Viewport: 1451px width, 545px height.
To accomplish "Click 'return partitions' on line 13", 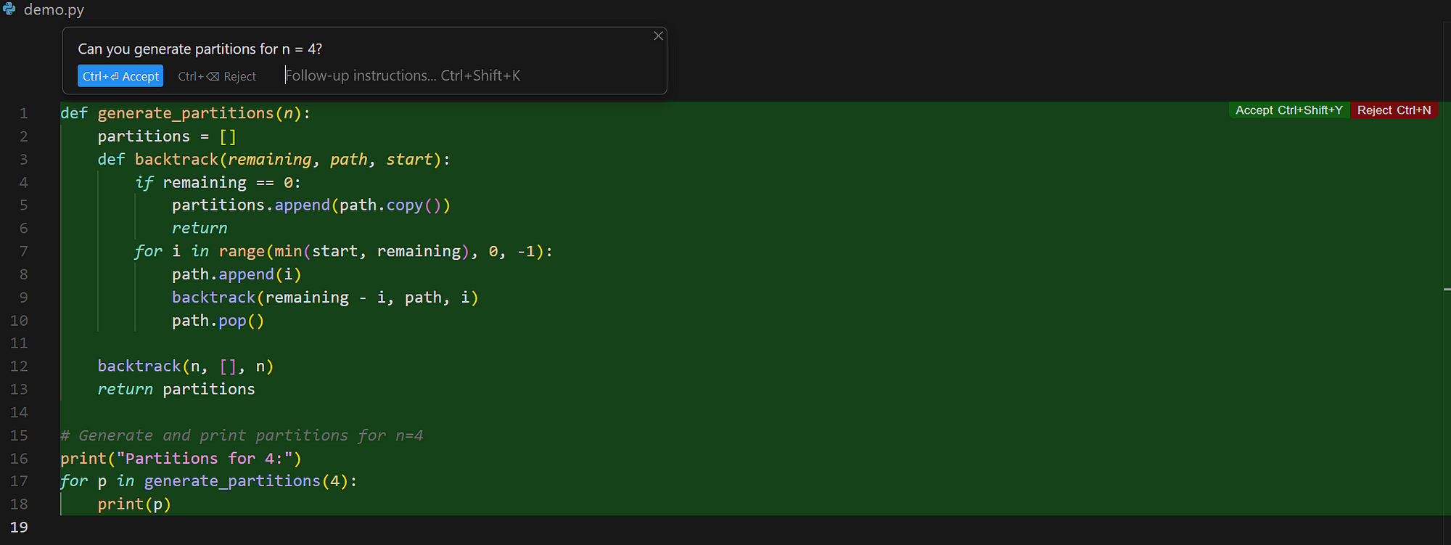I will click(x=176, y=390).
